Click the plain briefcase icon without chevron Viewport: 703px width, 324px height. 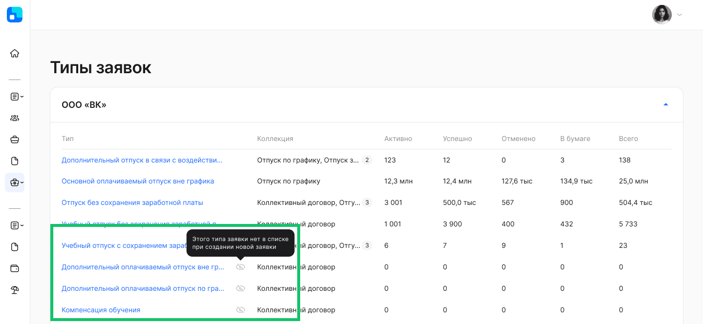15,140
